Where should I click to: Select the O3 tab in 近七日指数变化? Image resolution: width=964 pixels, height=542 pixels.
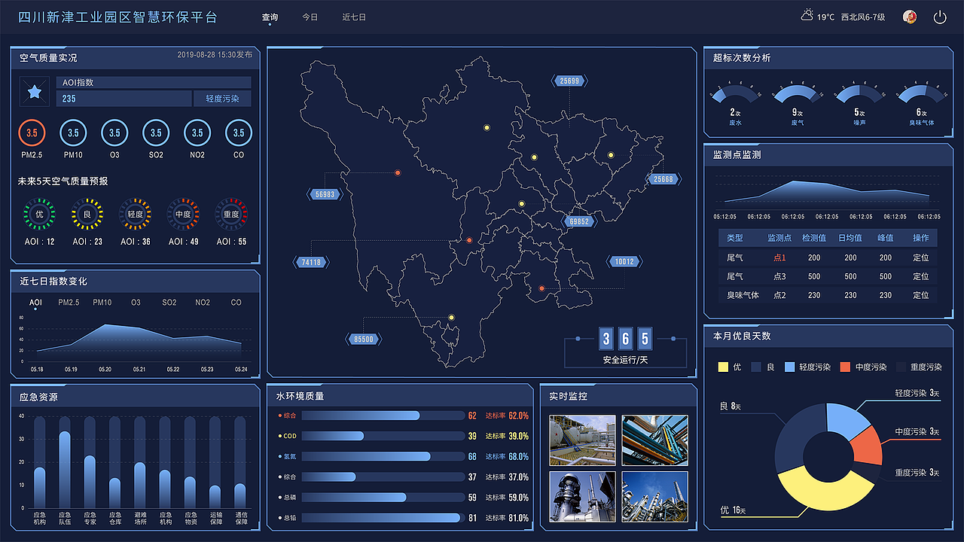click(136, 303)
